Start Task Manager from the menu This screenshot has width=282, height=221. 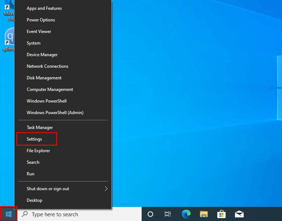[x=40, y=128]
